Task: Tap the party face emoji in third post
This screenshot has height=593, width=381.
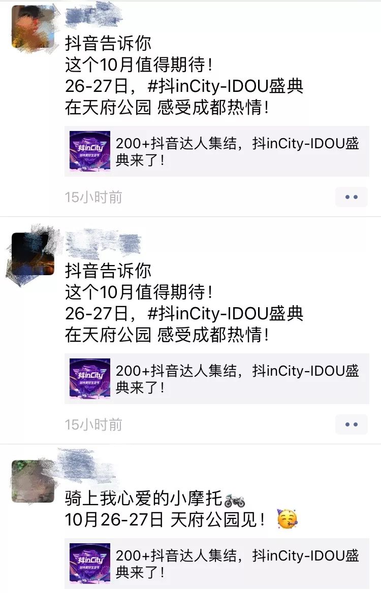Action: [x=288, y=518]
